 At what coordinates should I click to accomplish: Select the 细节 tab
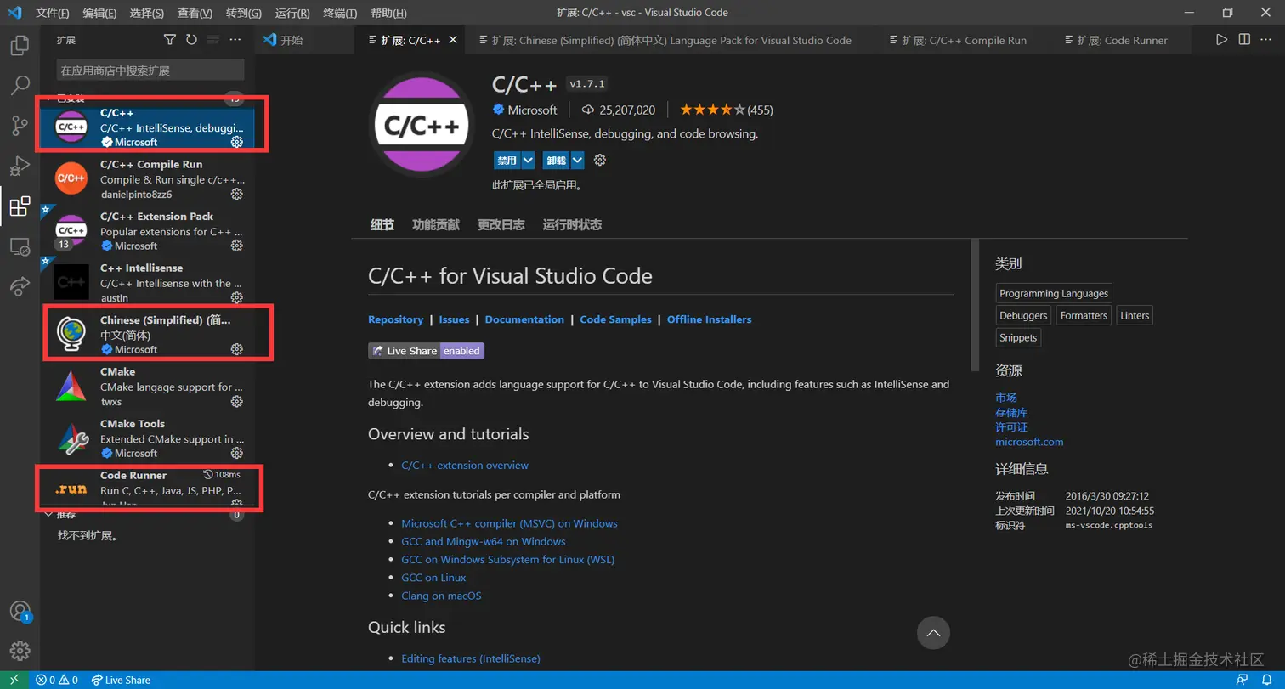(382, 225)
